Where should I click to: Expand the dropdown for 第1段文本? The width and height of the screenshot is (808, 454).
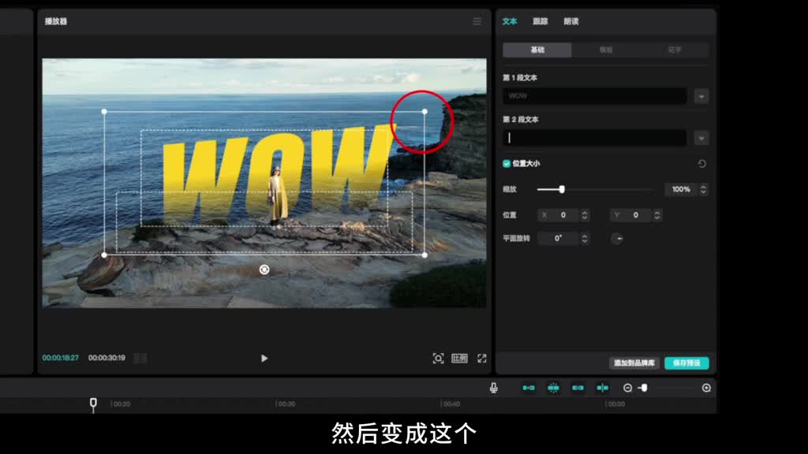coord(701,96)
